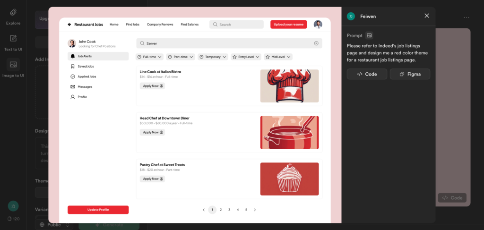
Task: Click the green user avatar in sidebar
Action: tap(13, 206)
